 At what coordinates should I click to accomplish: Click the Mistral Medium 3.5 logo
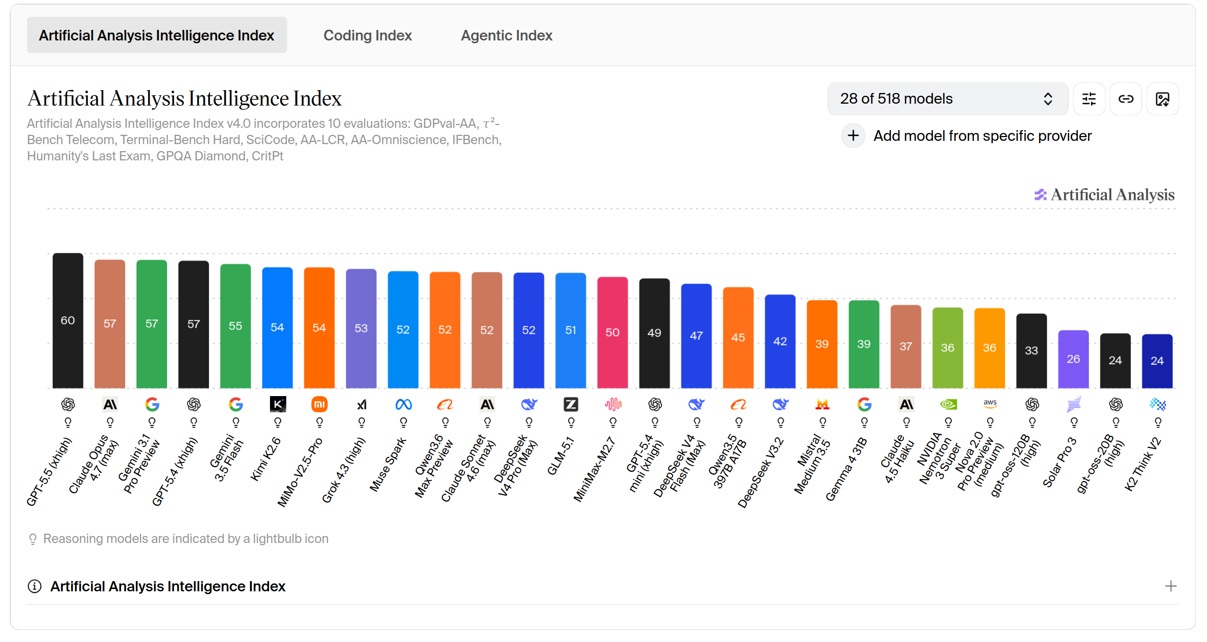pos(822,404)
